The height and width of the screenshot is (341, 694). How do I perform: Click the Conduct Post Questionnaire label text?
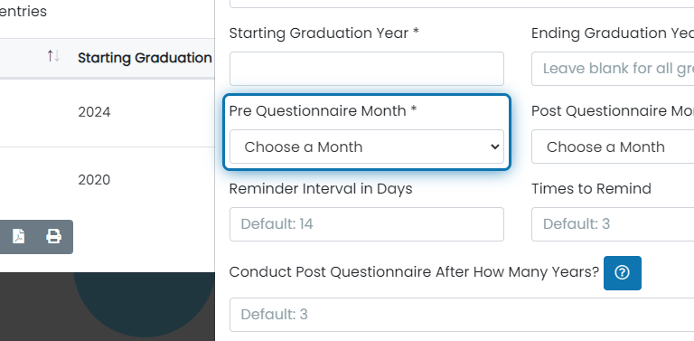[414, 272]
